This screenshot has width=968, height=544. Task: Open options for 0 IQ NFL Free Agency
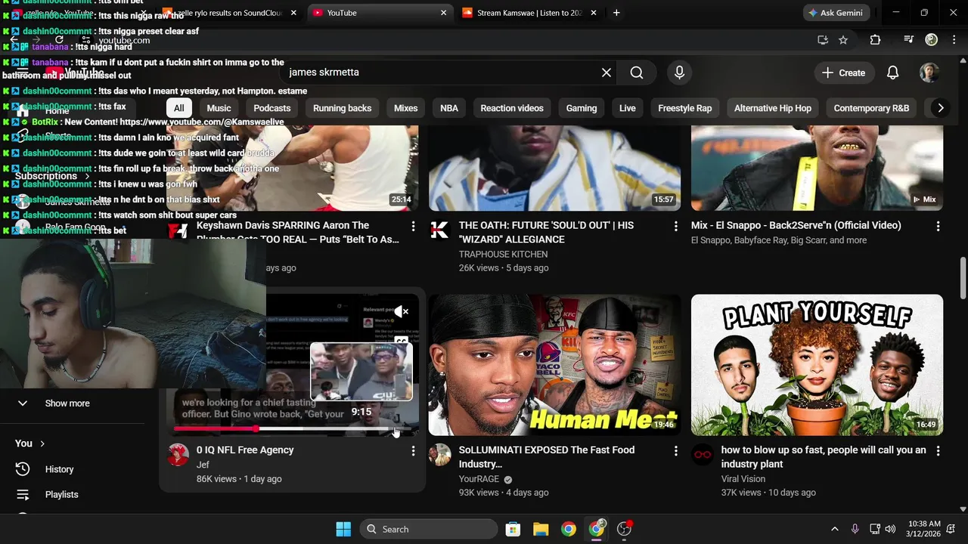pos(413,451)
